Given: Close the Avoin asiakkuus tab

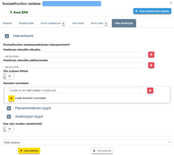Looking at the screenshot, I should tap(63, 24).
